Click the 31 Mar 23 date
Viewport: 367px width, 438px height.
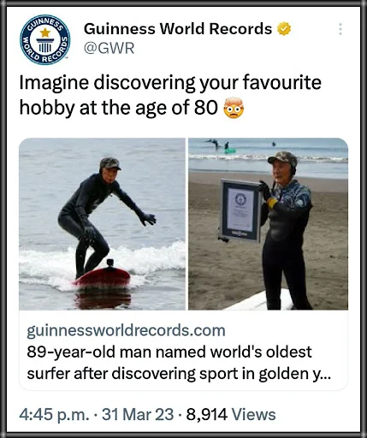(x=138, y=414)
